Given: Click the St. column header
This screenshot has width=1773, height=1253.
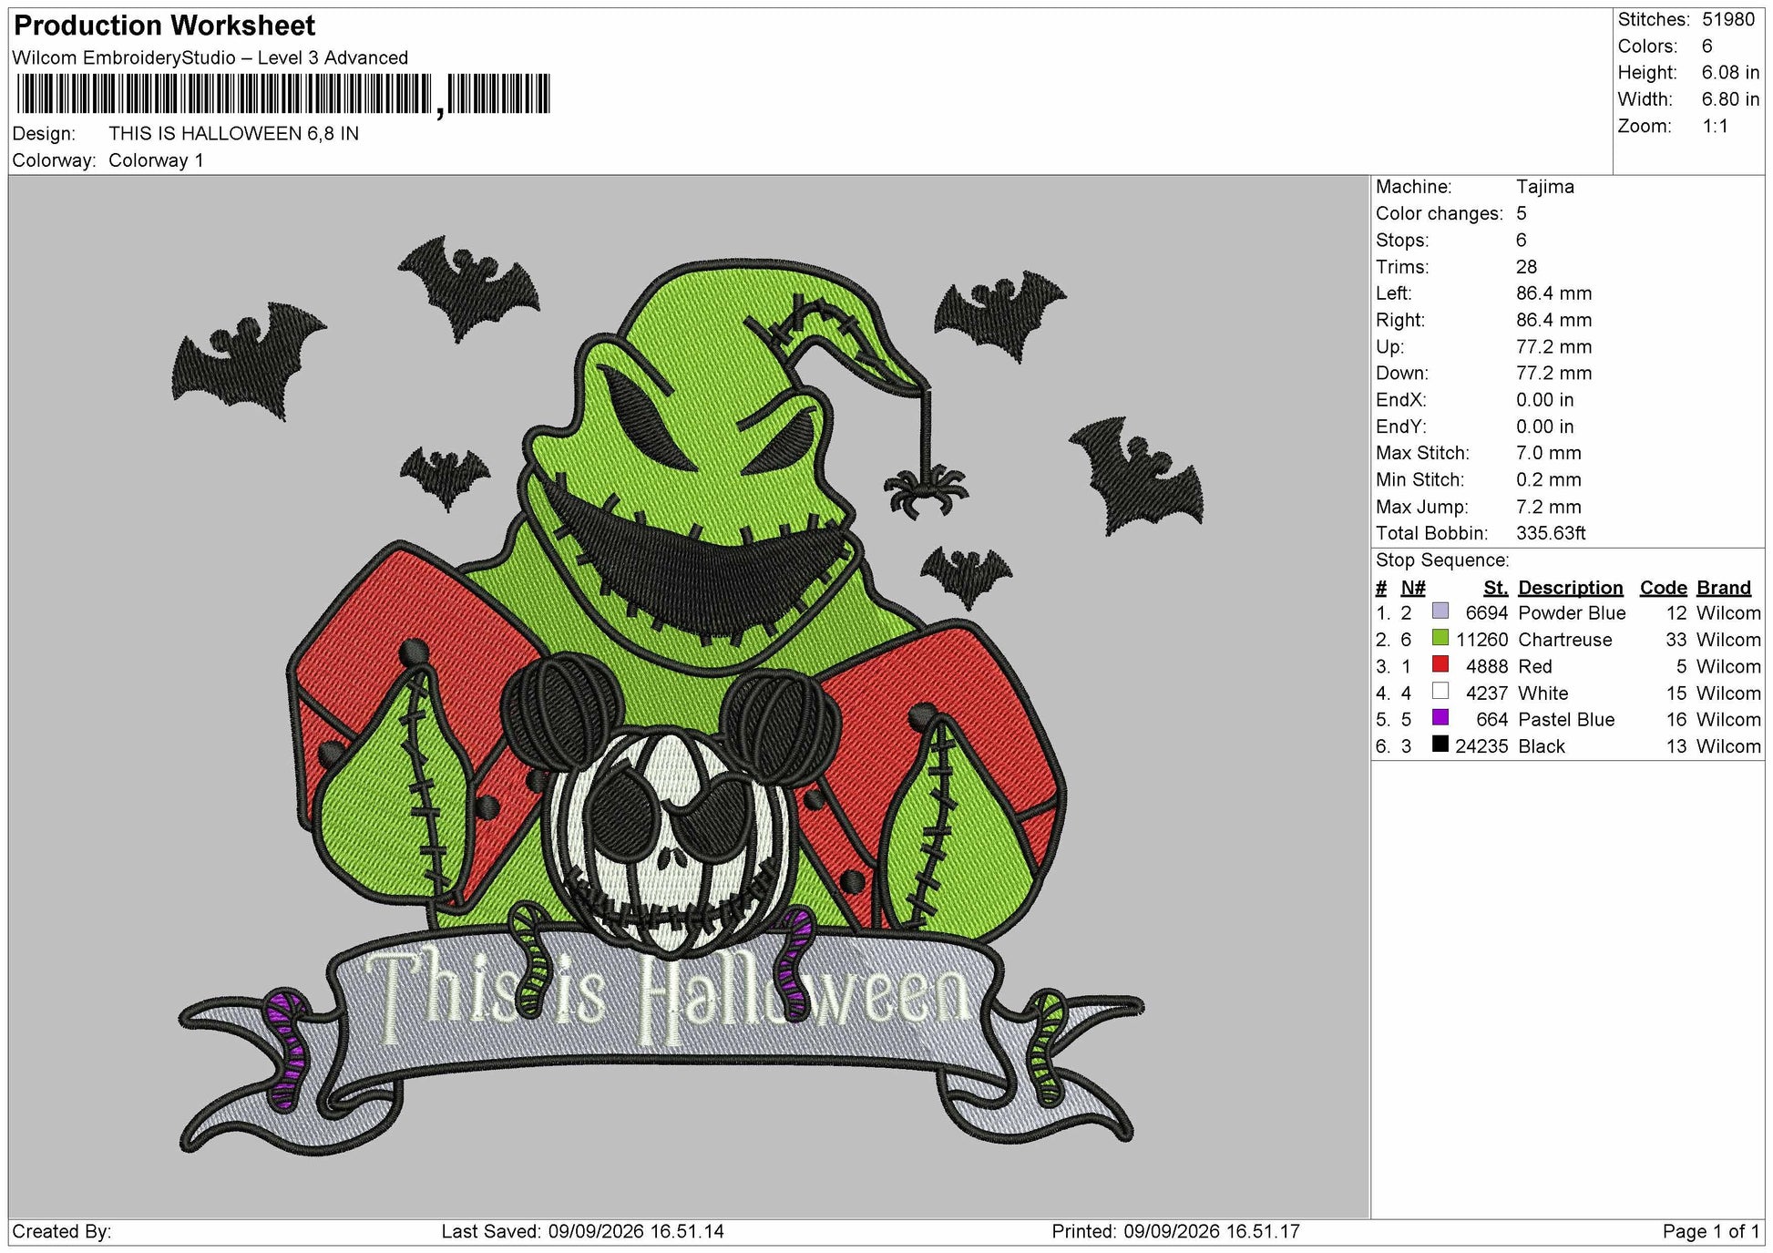Looking at the screenshot, I should point(1495,588).
